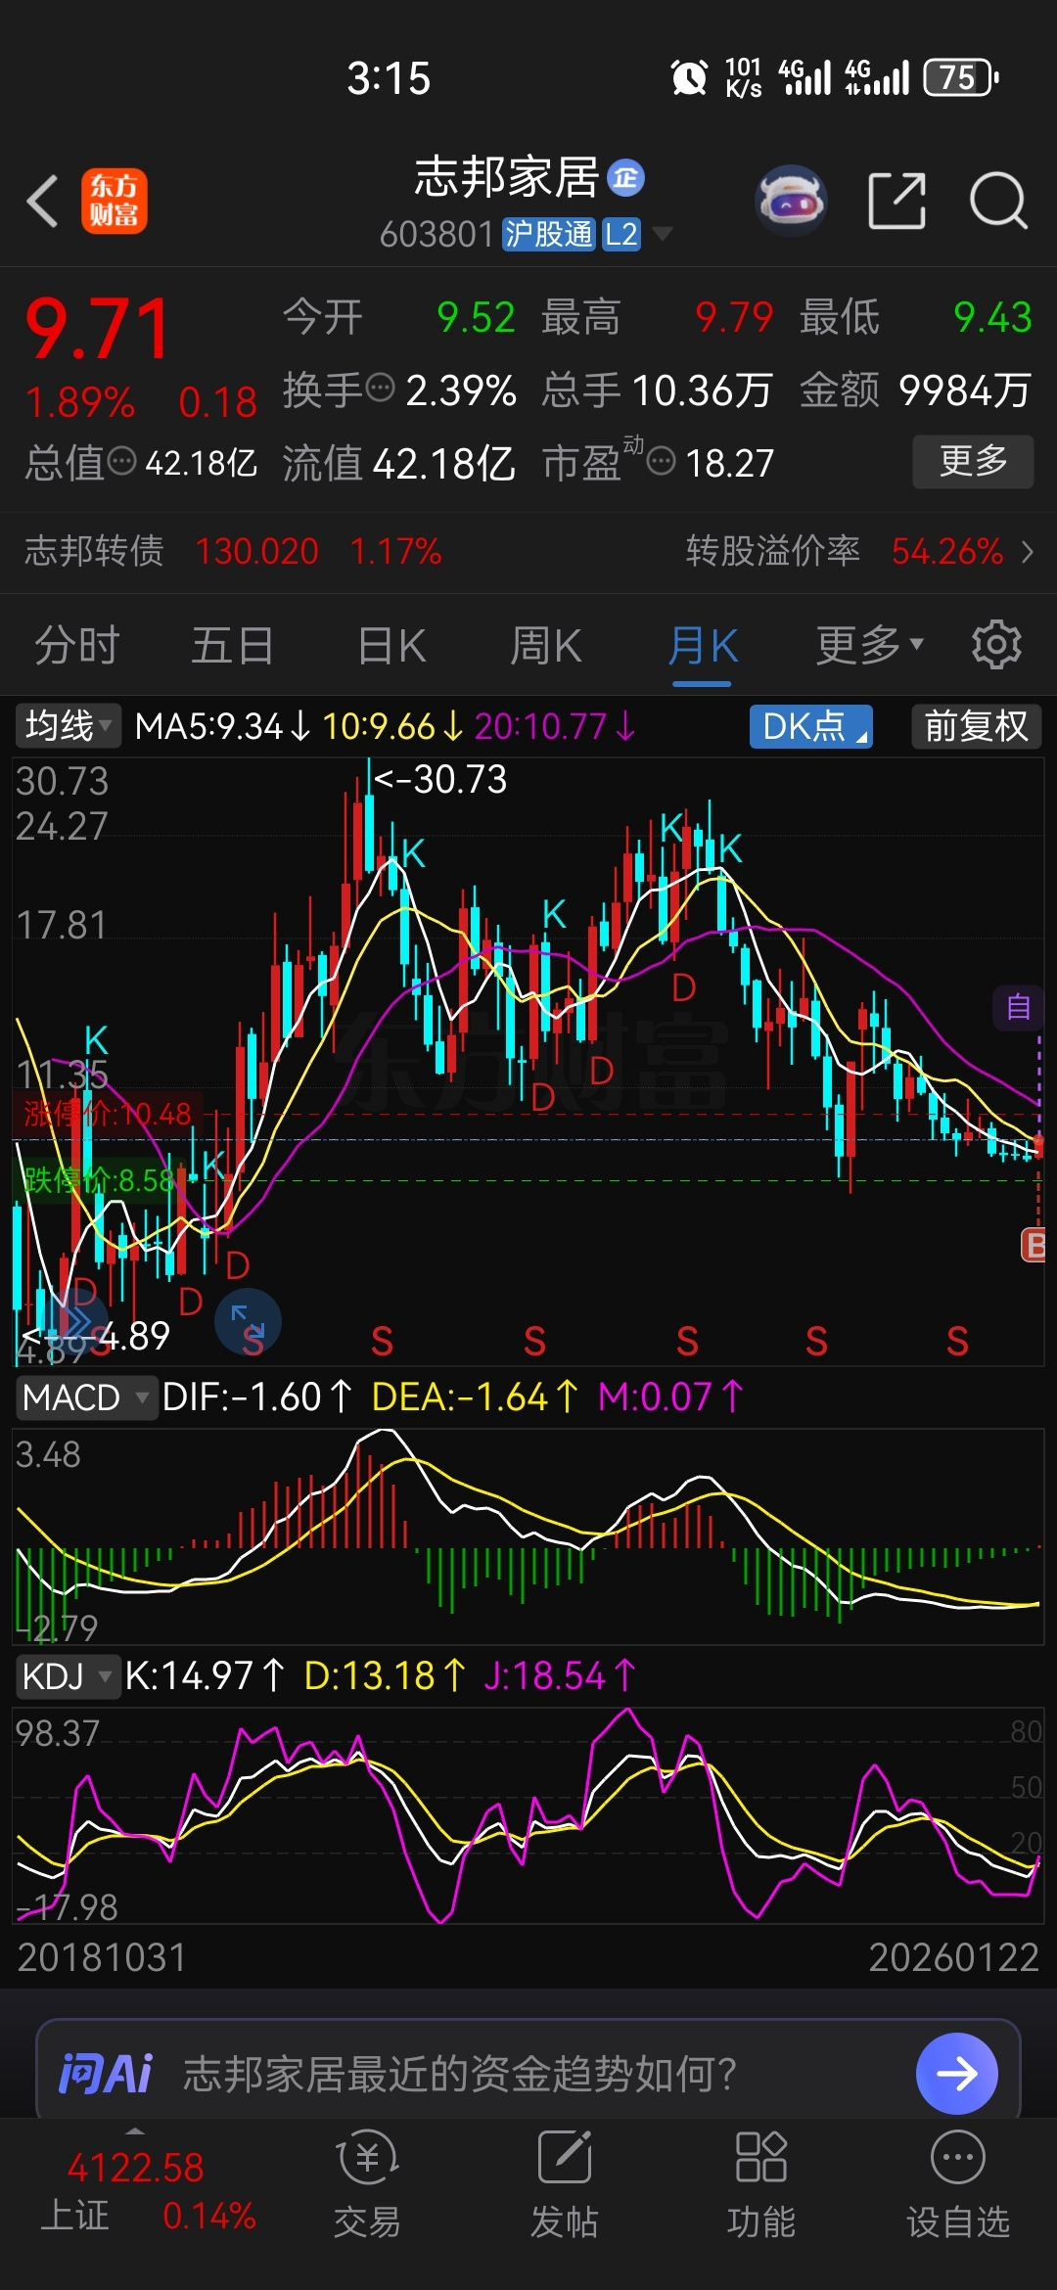Open 发帖 post icon
Image resolution: width=1057 pixels, height=2290 pixels.
coord(565,2186)
